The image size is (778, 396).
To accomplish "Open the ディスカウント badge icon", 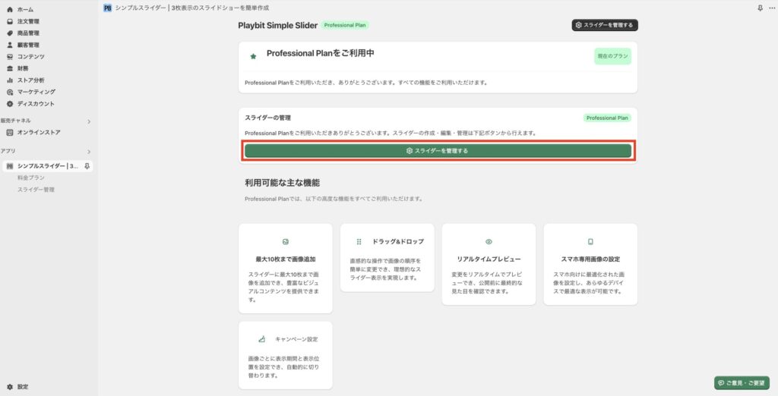I will [x=9, y=104].
